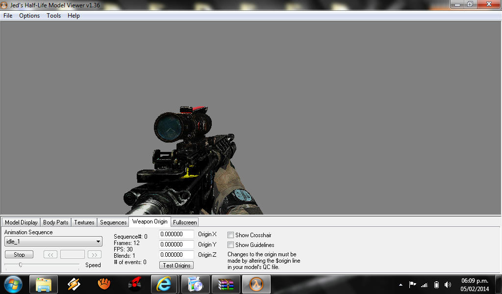502x294 pixels.
Task: Expand the Animation Sequence dropdown showing idle_1
Action: pyautogui.click(x=53, y=242)
